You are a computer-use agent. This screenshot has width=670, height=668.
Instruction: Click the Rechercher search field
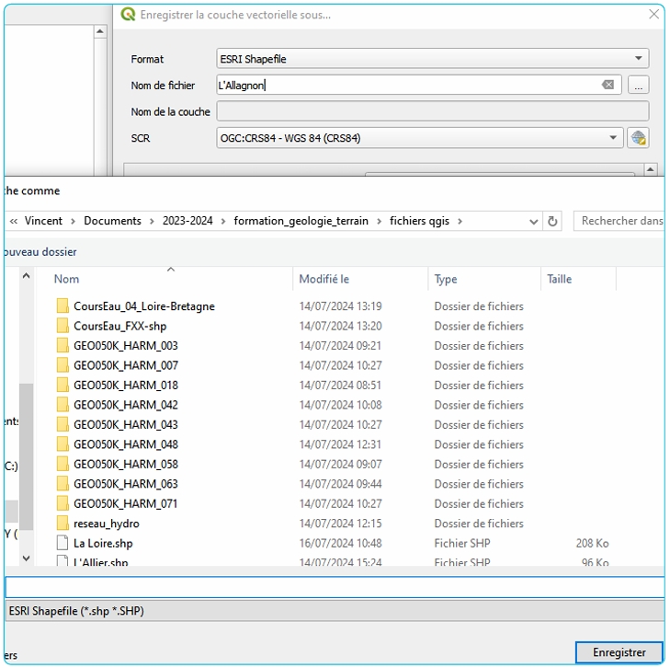(x=620, y=221)
